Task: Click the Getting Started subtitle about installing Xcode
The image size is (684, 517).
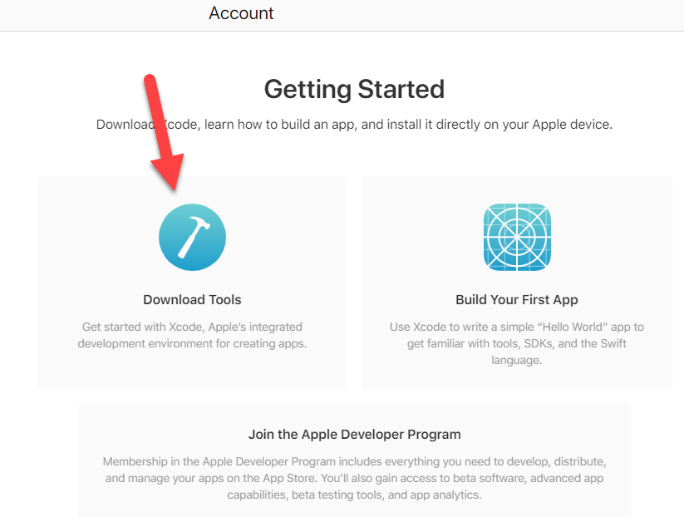Action: pos(354,125)
